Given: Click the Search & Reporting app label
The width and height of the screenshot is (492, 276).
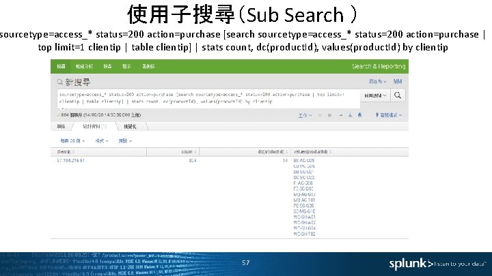Looking at the screenshot, I should pos(379,66).
